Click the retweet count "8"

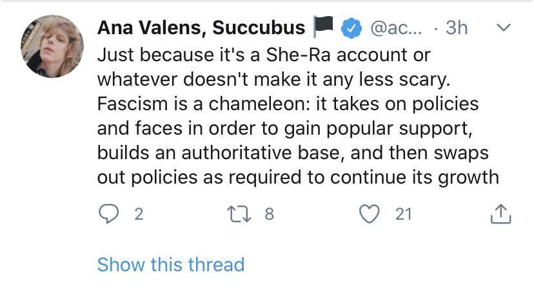270,215
